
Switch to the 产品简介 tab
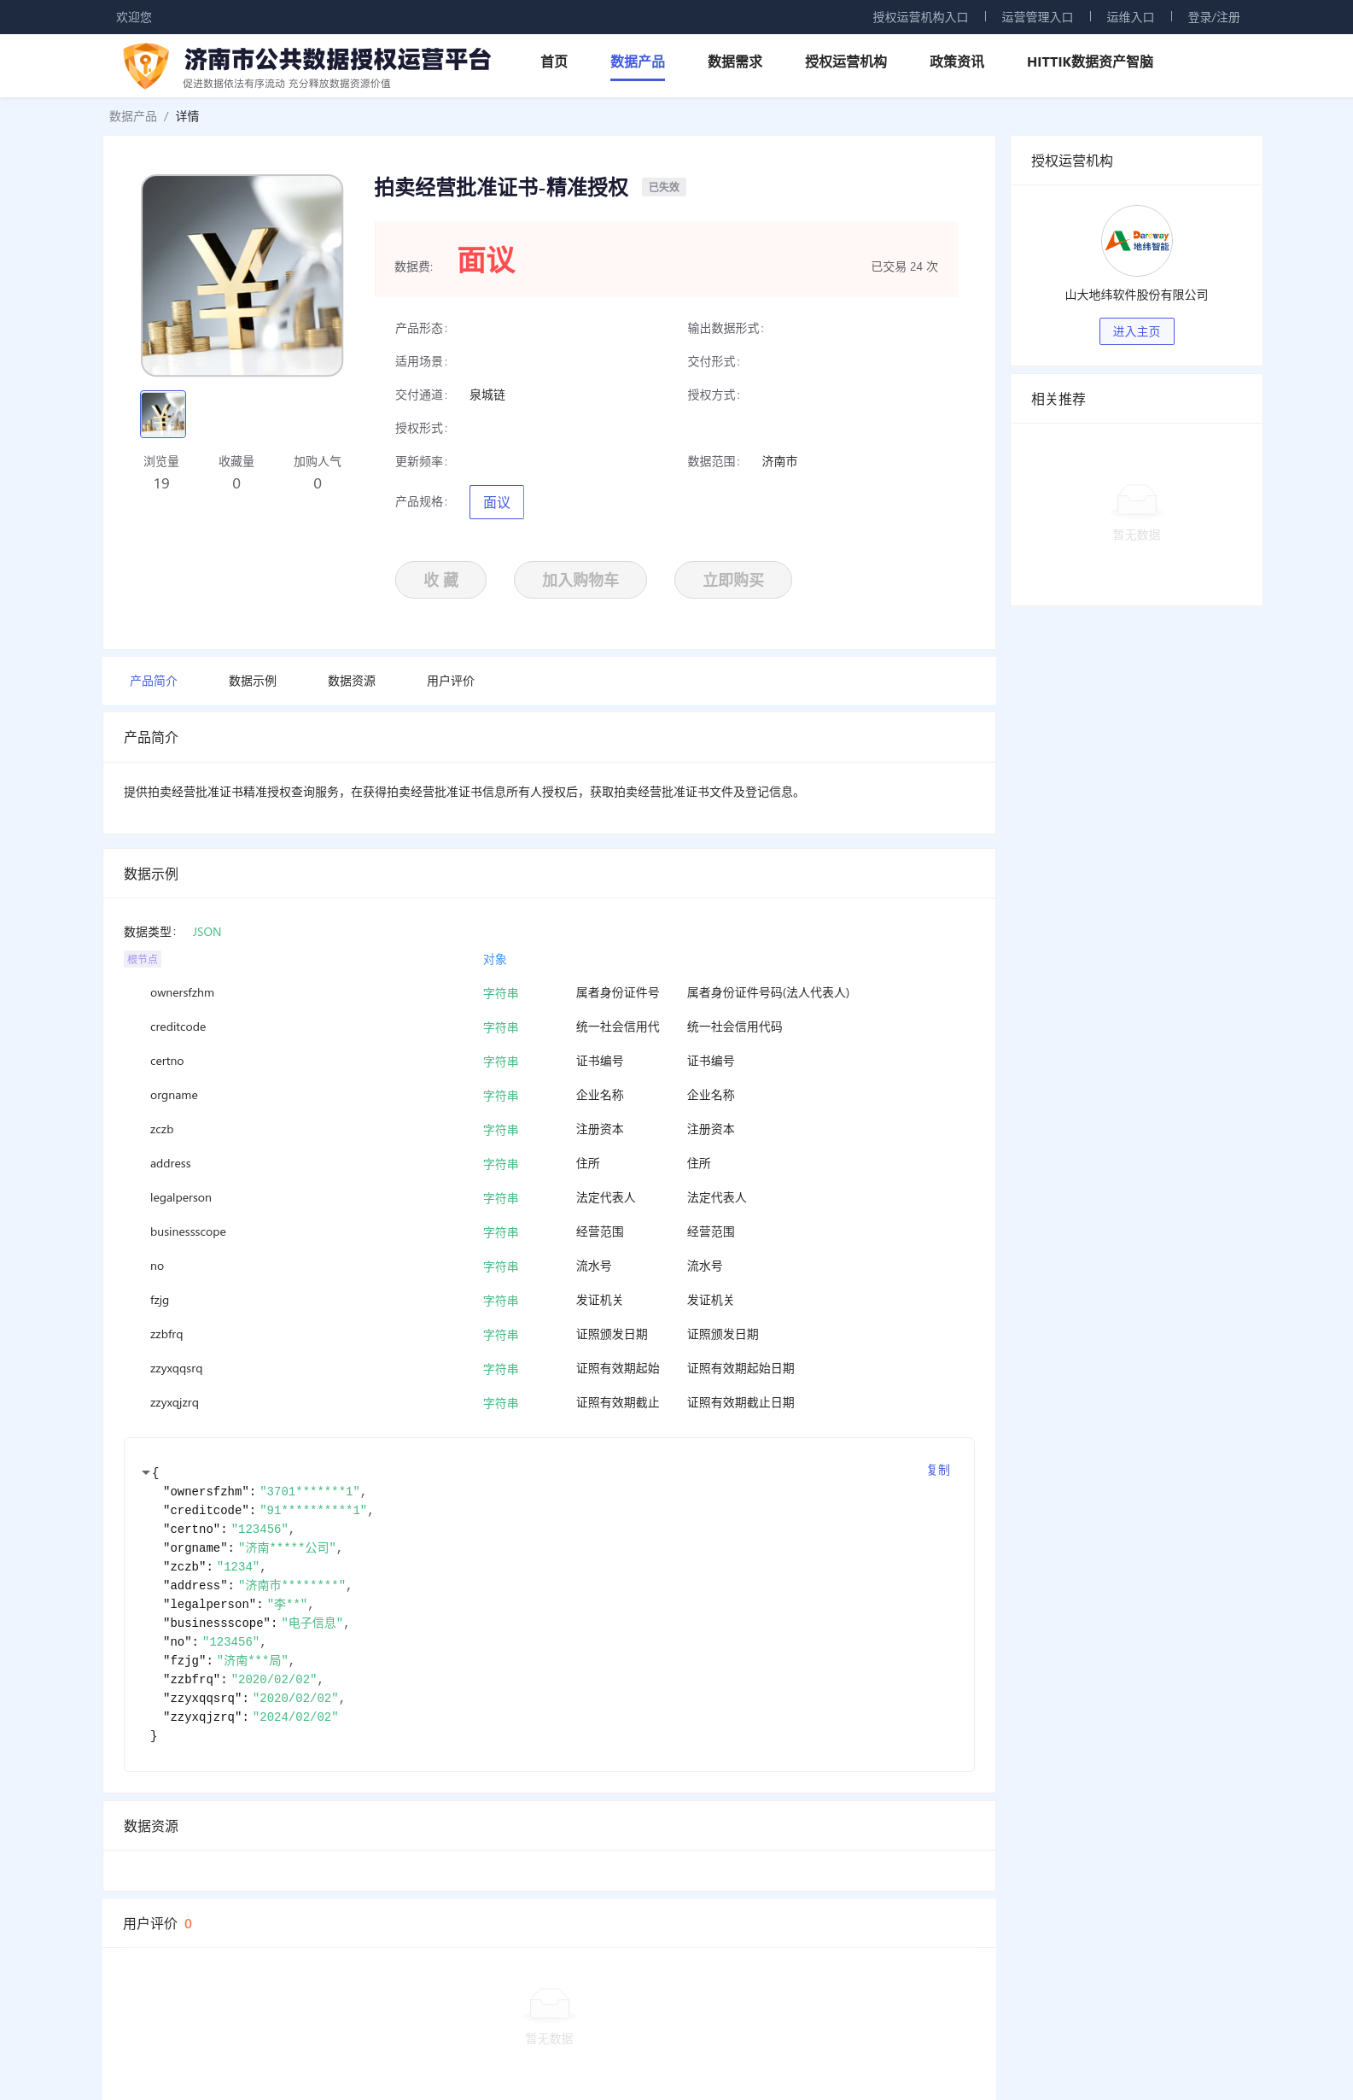(153, 681)
